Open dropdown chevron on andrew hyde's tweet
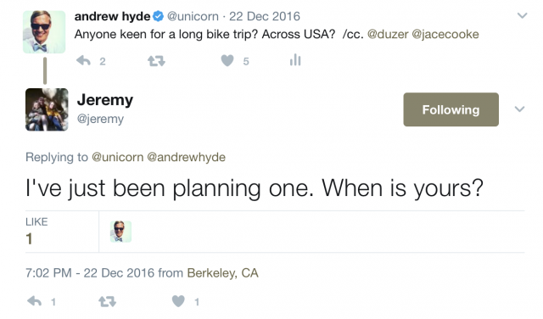543x319 pixels. point(522,15)
